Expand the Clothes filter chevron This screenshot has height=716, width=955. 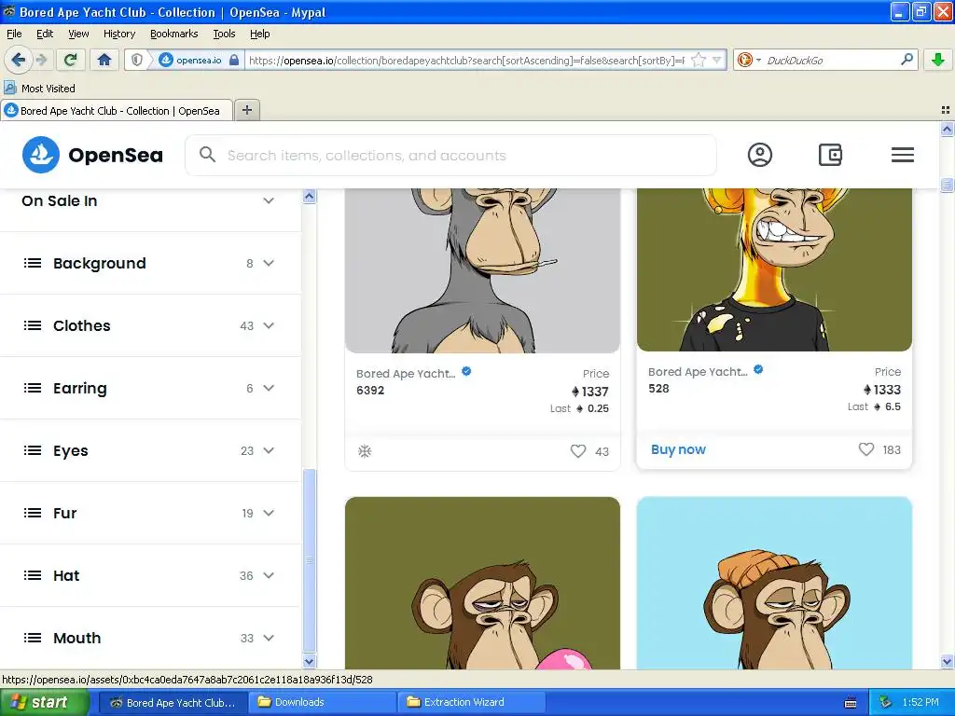(x=269, y=325)
